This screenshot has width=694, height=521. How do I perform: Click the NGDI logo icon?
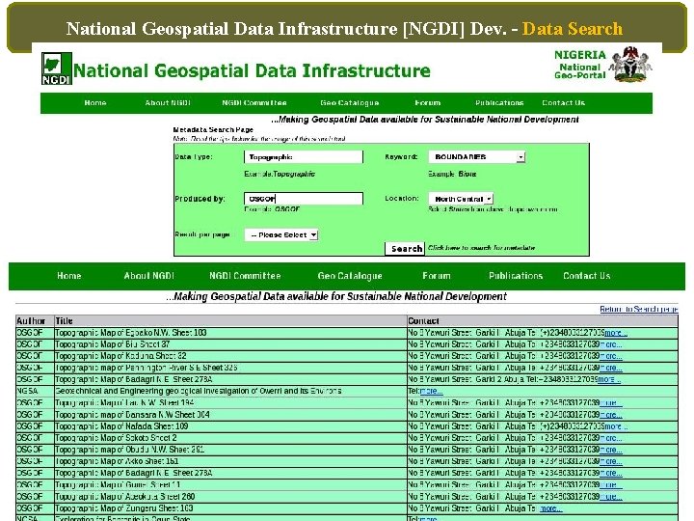coord(56,69)
